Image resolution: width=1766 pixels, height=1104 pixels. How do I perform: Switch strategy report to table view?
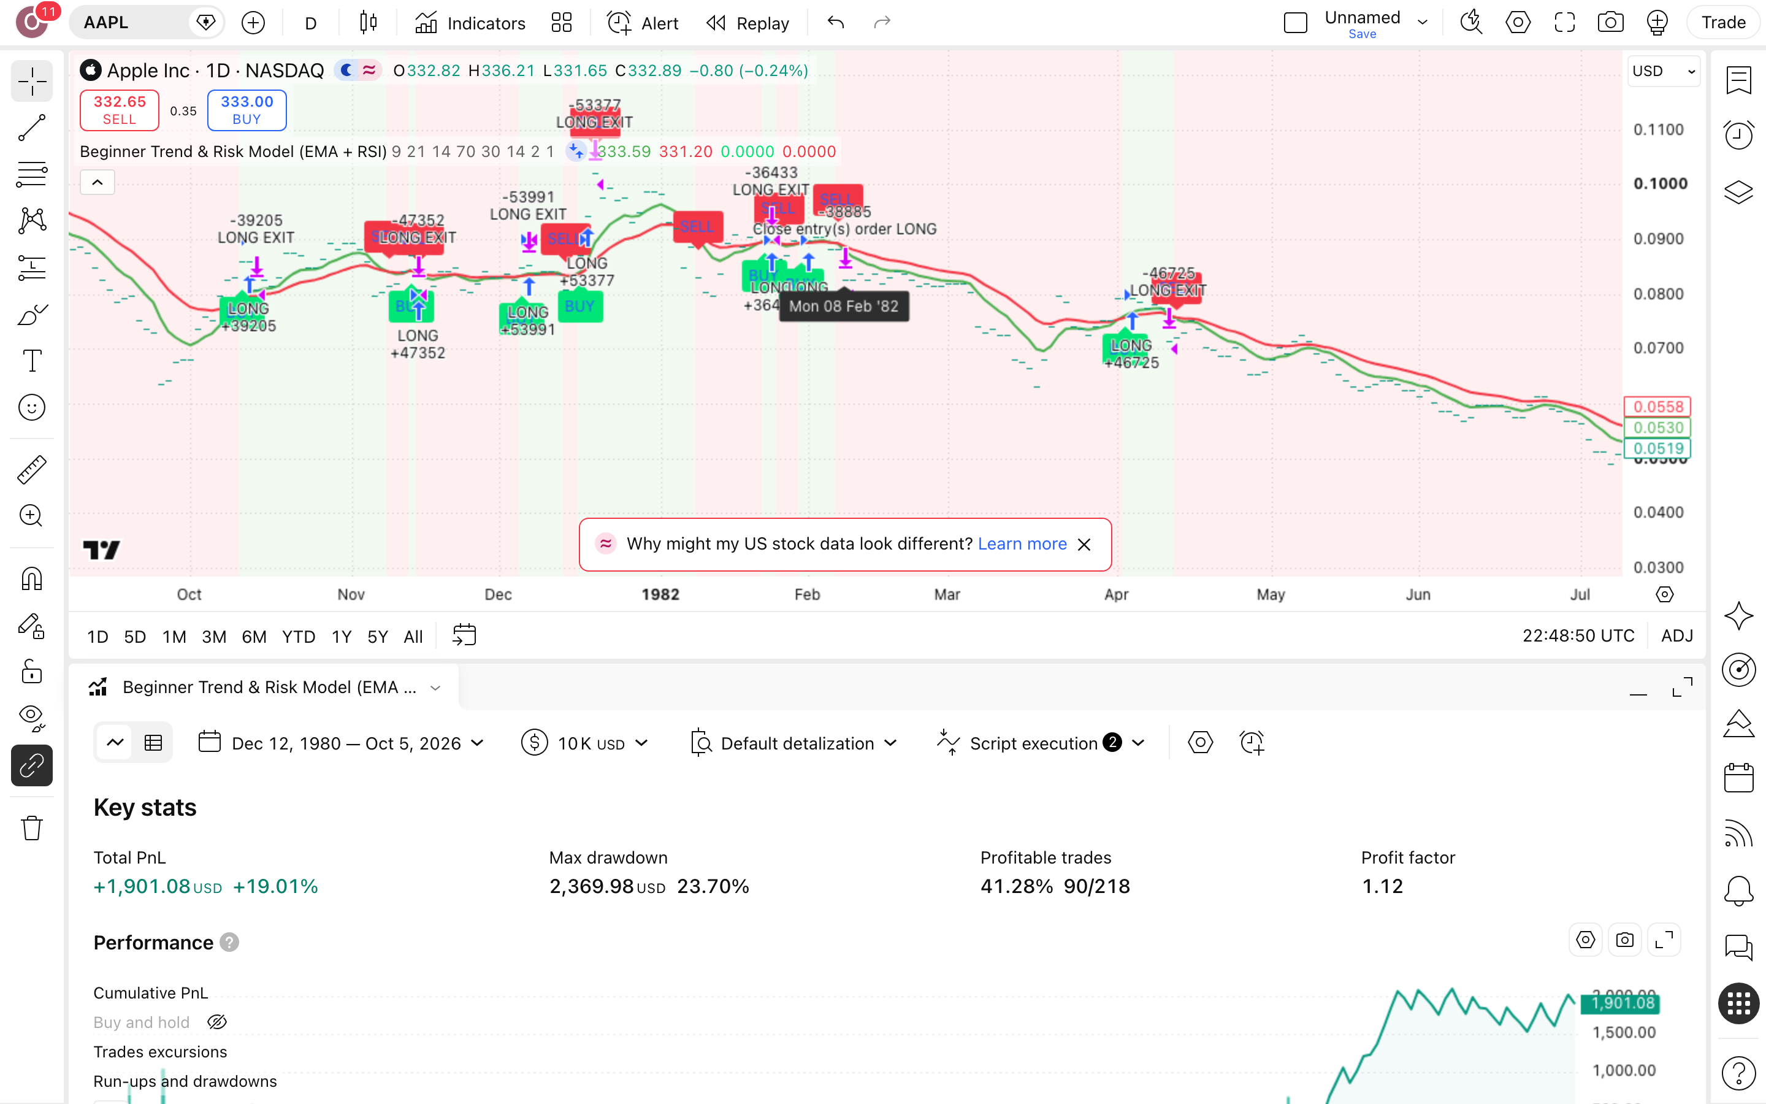tap(153, 743)
